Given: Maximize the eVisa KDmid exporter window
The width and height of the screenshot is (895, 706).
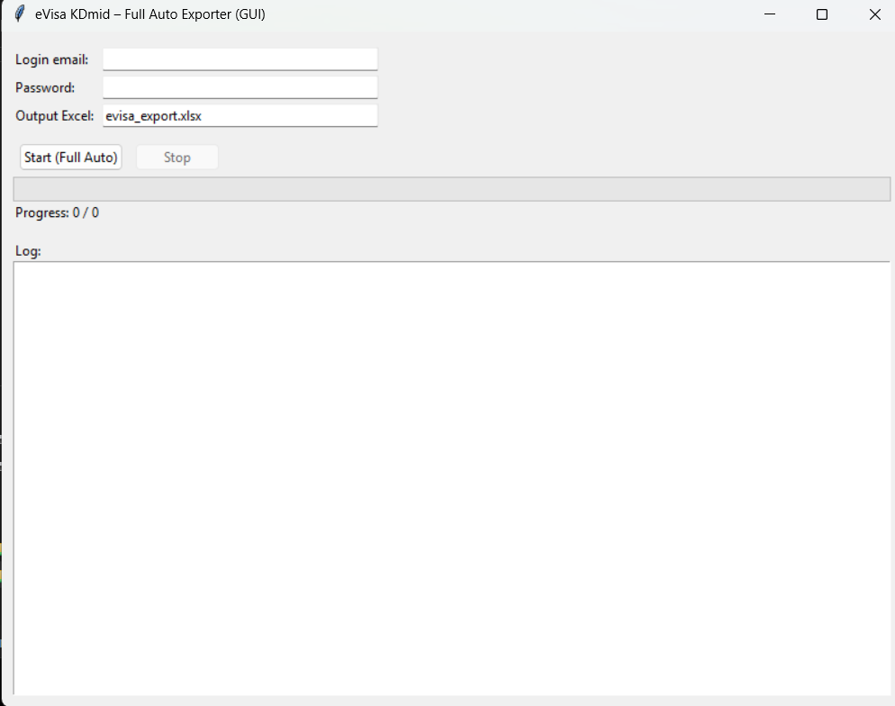Looking at the screenshot, I should click(822, 14).
